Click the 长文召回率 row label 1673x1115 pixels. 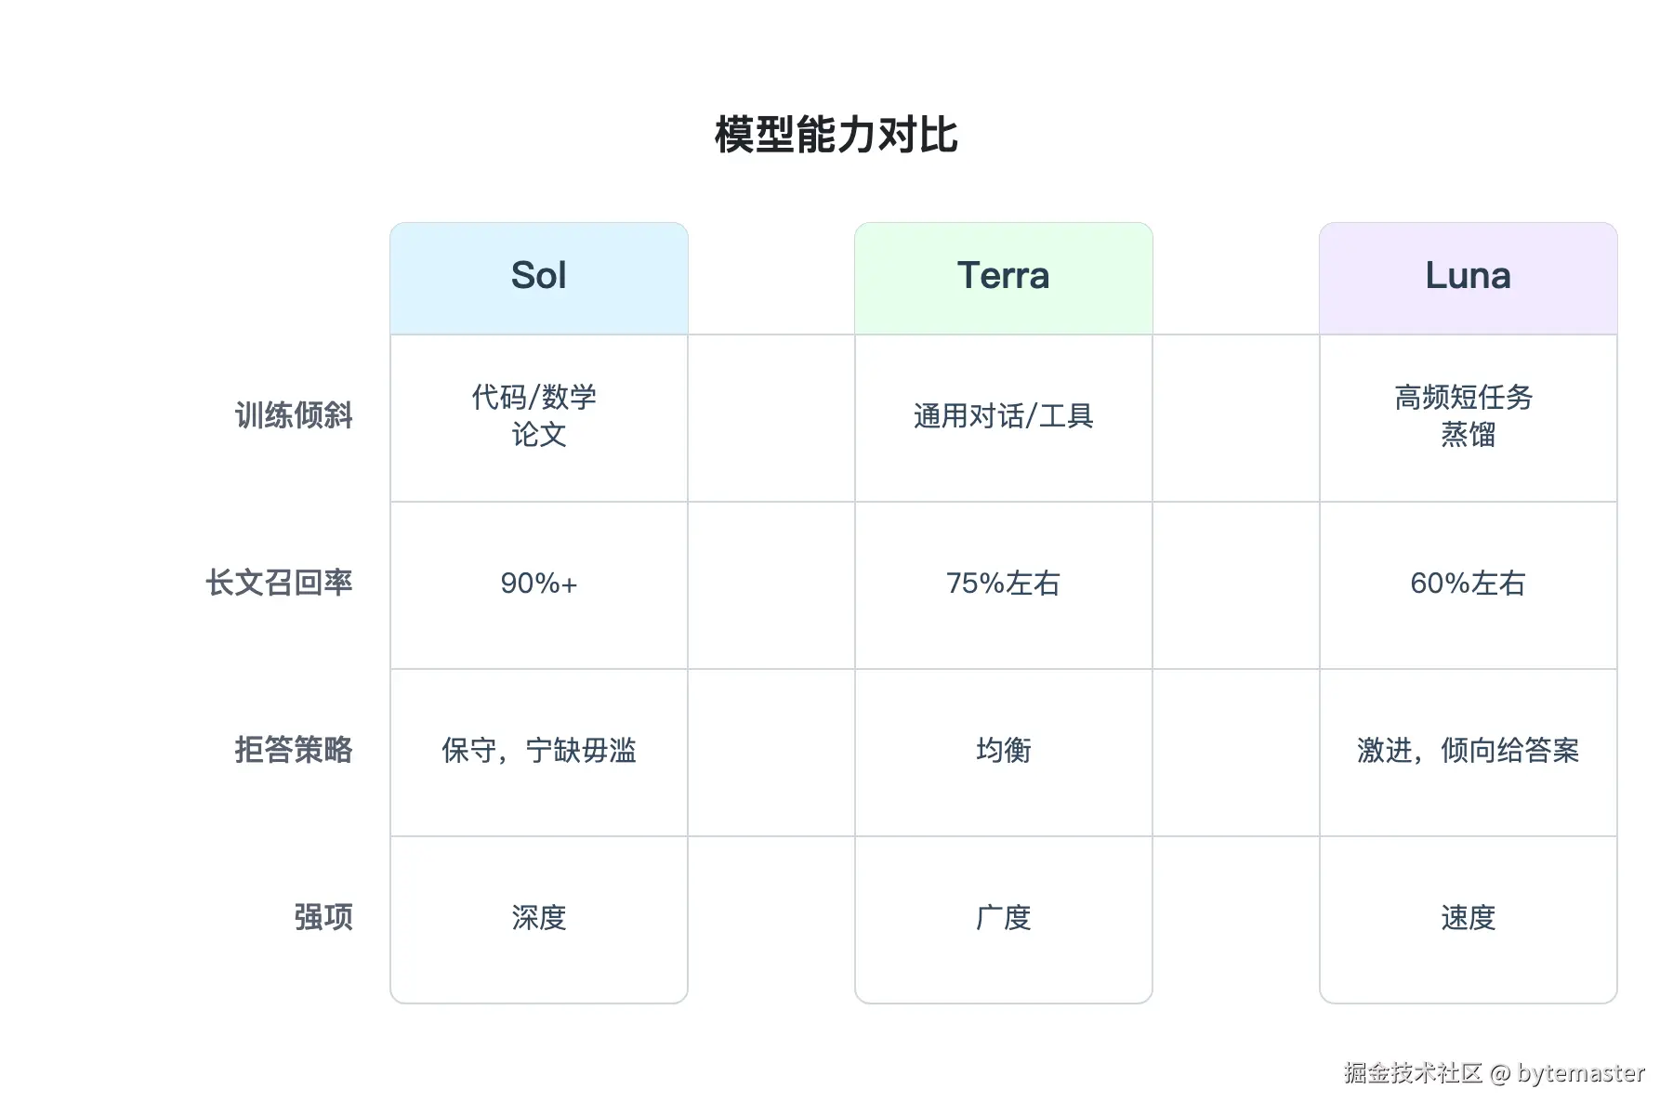(x=279, y=583)
